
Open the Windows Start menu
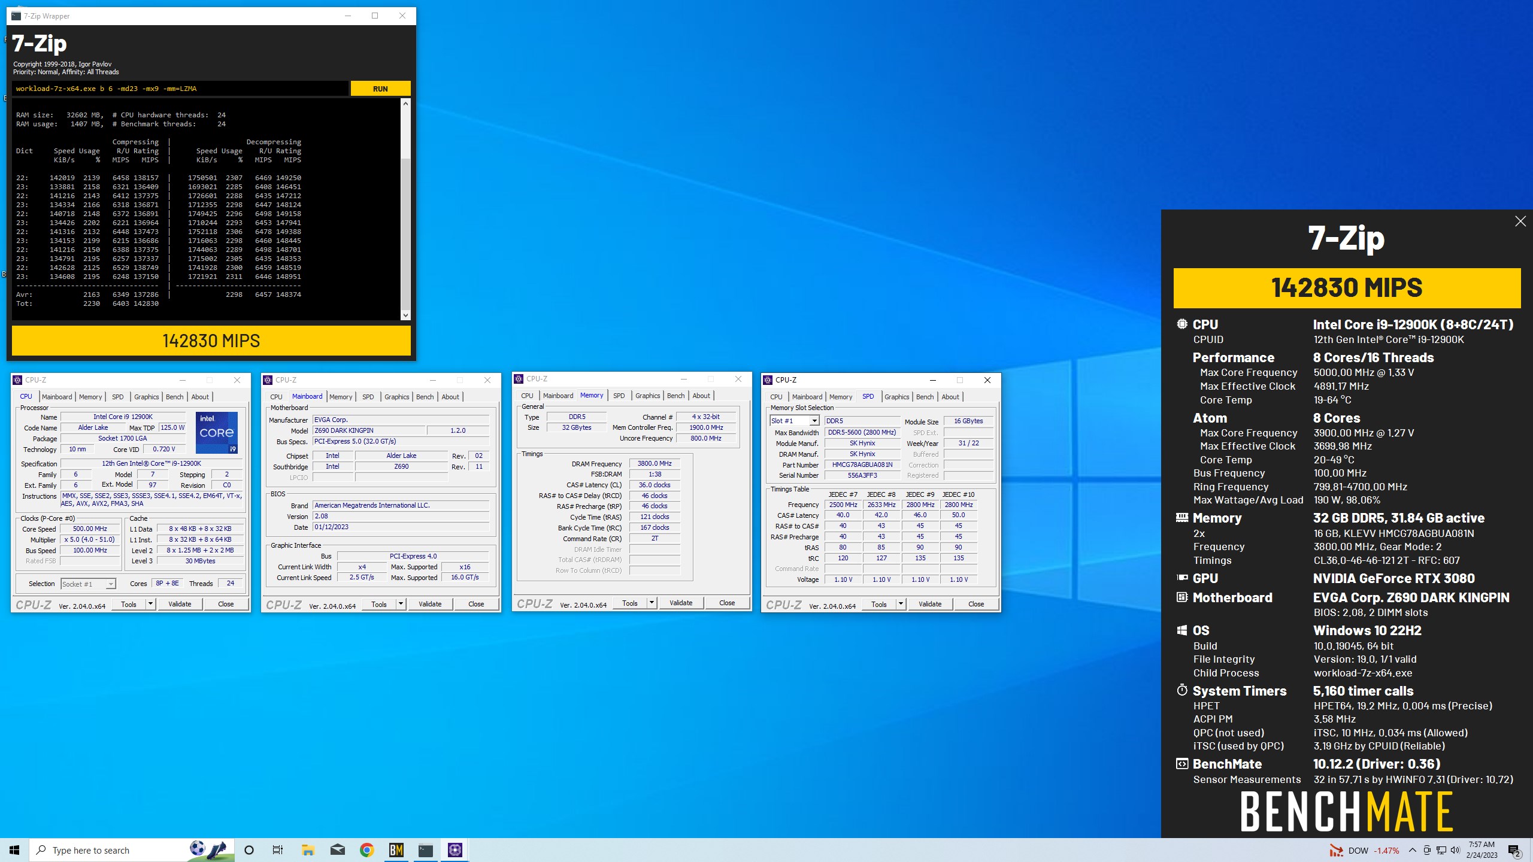[x=14, y=850]
